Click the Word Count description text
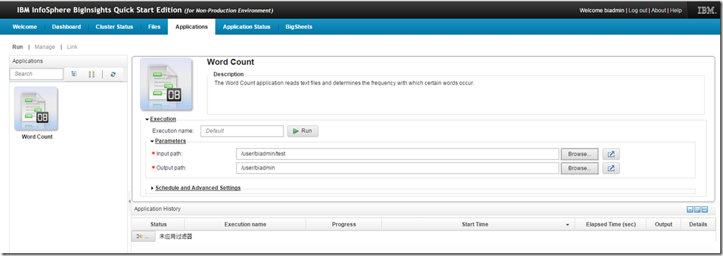723x256 pixels. click(x=345, y=84)
